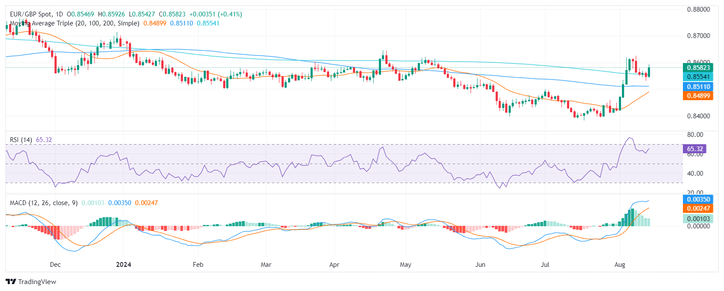The image size is (724, 291).
Task: Click the 0.87000 price scale label
Action: point(698,36)
